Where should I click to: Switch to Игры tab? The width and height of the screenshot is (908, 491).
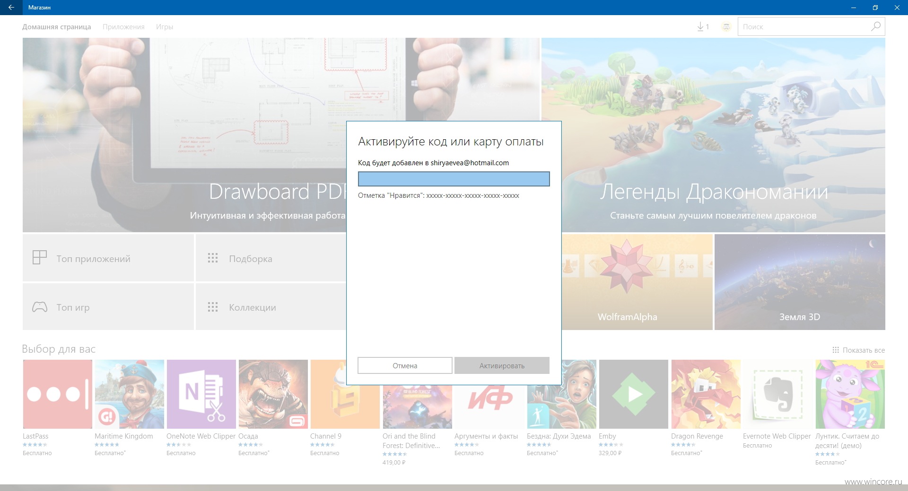pyautogui.click(x=165, y=27)
